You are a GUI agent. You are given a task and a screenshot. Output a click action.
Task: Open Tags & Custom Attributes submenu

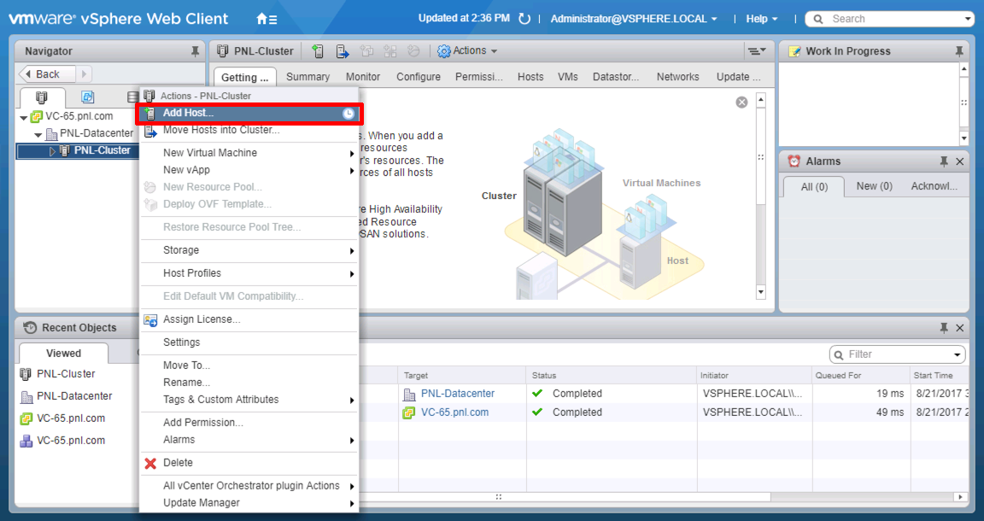[x=249, y=400]
